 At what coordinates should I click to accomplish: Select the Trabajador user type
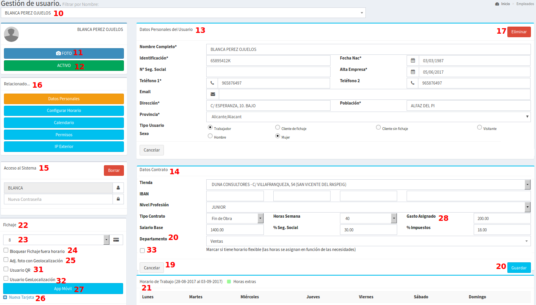pos(210,127)
